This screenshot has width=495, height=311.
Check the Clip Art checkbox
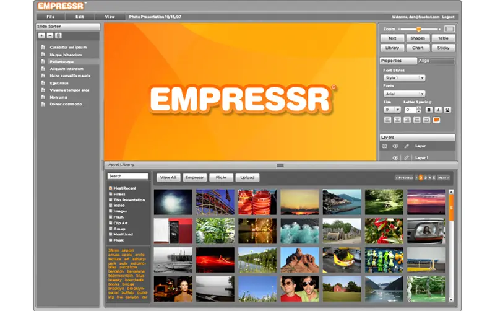[111, 223]
